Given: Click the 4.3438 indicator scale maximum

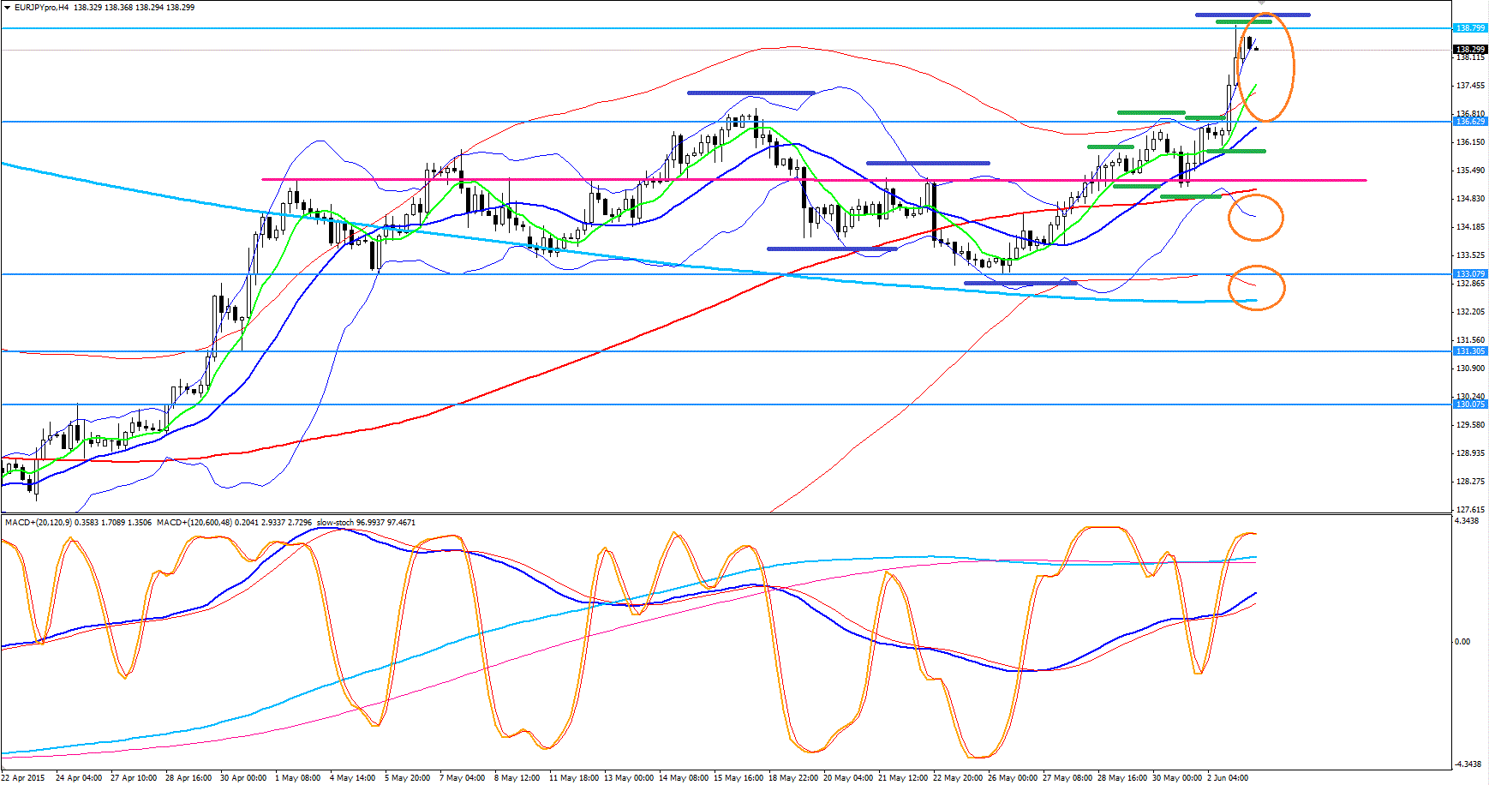Looking at the screenshot, I should pyautogui.click(x=1468, y=521).
